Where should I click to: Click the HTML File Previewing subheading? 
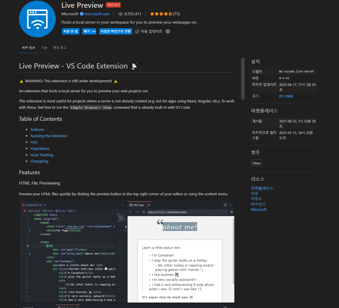(x=40, y=183)
